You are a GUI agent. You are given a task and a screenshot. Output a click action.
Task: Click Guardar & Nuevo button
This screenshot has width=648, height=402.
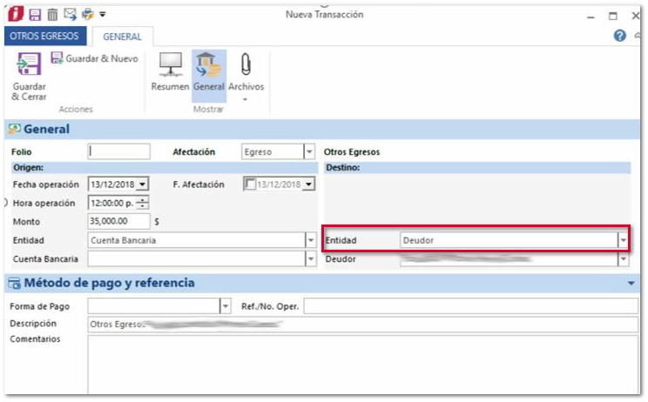pyautogui.click(x=94, y=58)
